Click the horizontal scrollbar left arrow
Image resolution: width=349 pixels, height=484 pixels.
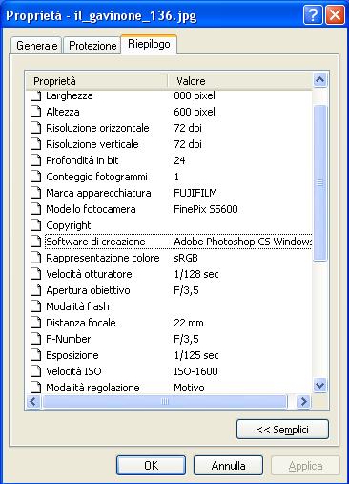[x=33, y=402]
